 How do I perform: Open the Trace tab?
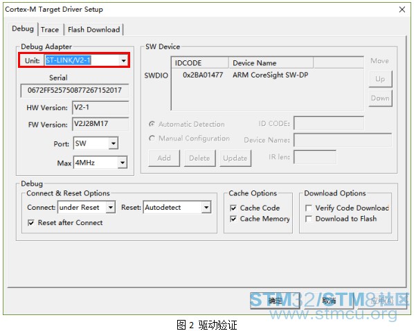point(50,29)
